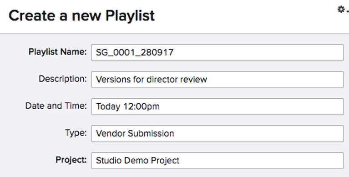349x177 pixels.
Task: Open the Project field showing Studio Demo Project
Action: click(x=217, y=161)
